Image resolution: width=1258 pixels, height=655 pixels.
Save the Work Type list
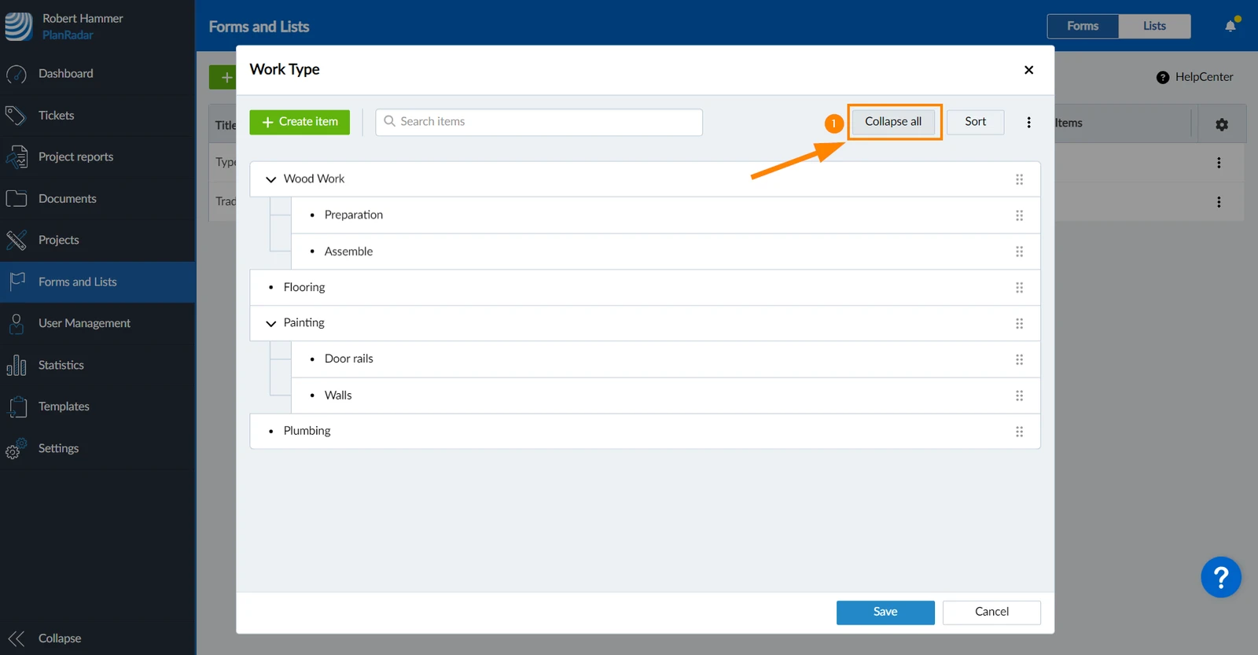[885, 613]
